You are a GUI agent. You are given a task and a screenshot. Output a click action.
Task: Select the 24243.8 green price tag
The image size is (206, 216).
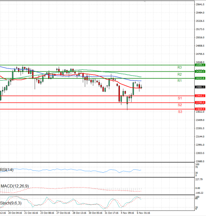(x=200, y=78)
